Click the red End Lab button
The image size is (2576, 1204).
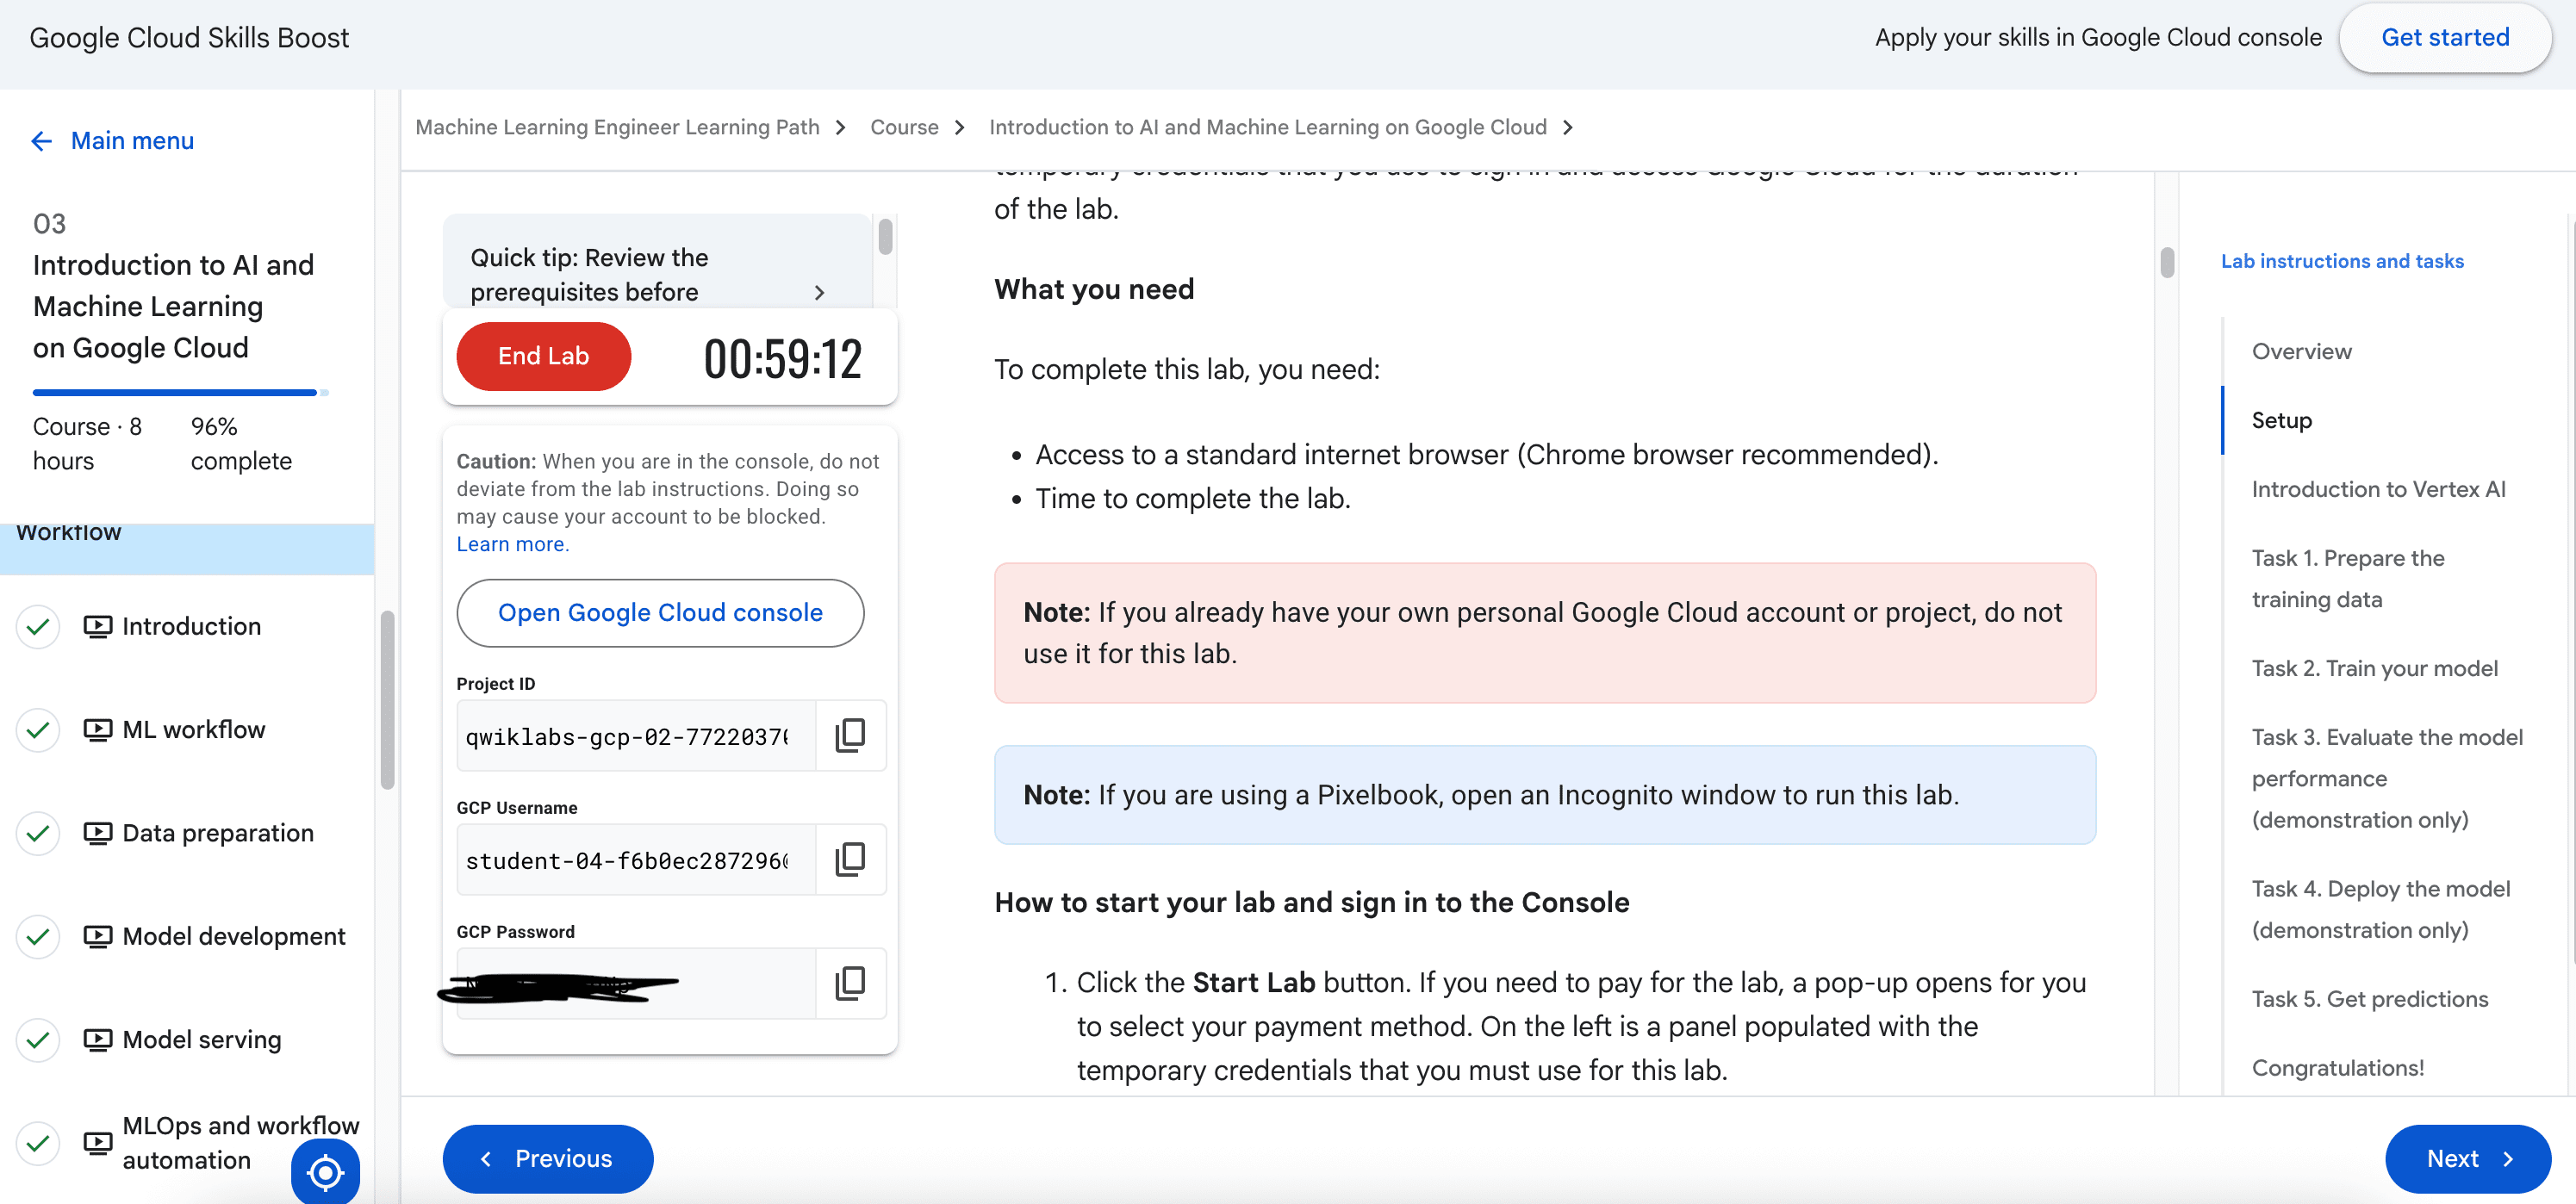coord(543,356)
